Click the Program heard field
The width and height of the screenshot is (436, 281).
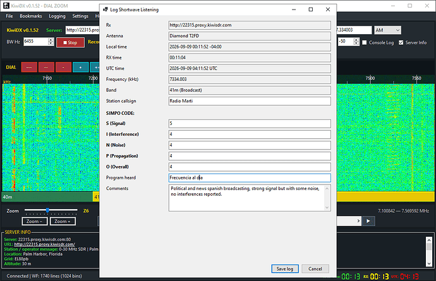coord(250,177)
